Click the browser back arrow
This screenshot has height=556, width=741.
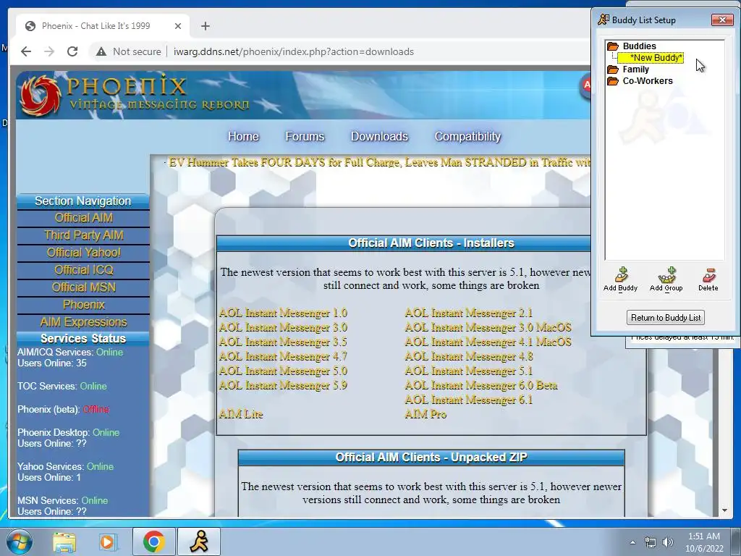click(26, 51)
